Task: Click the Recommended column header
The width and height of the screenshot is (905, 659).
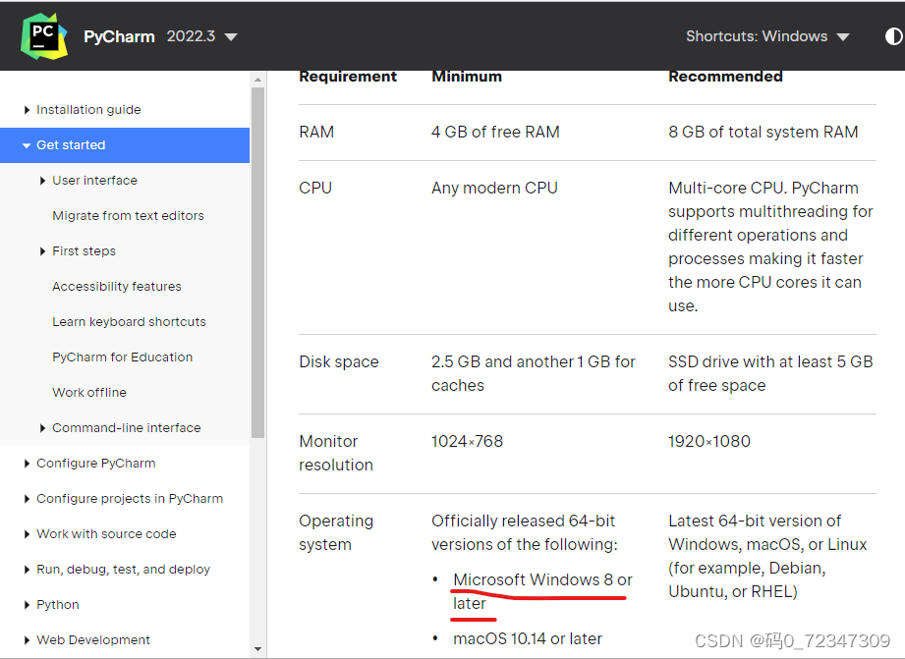Action: pos(725,77)
